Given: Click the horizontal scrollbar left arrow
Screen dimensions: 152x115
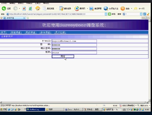Looking at the screenshot, I should [x=1, y=102].
